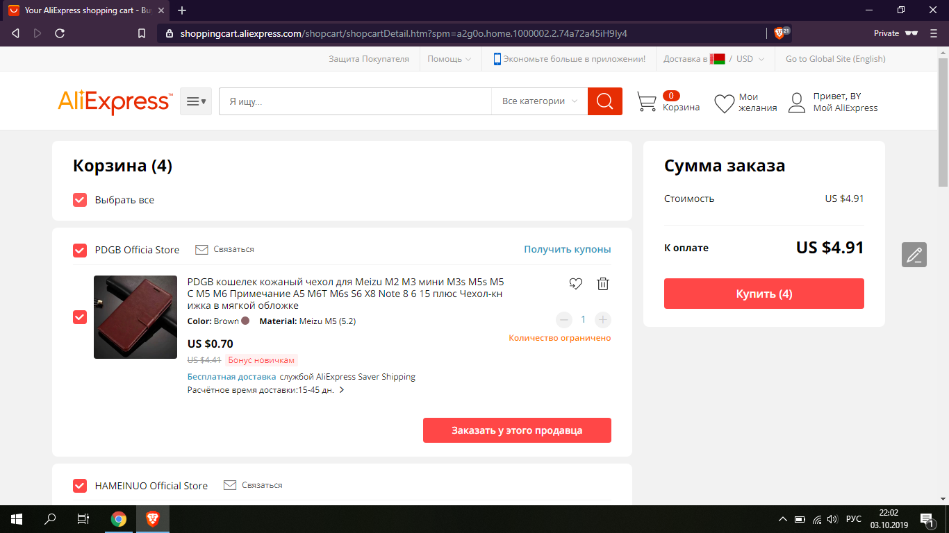Image resolution: width=949 pixels, height=533 pixels.
Task: Open the wishlist heart icon in header
Action: pos(725,103)
